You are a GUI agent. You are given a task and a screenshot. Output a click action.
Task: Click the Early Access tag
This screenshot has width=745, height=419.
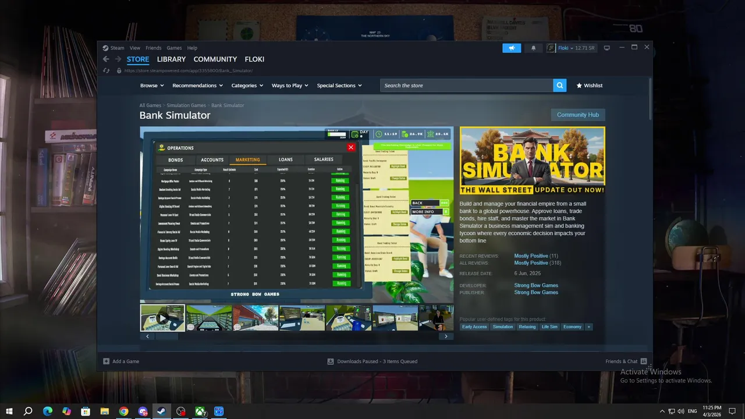(474, 326)
